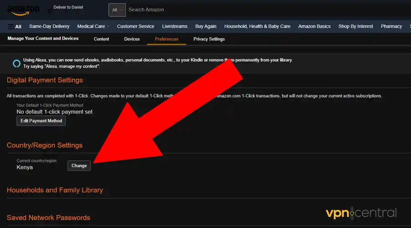
Task: Click the Amazon logo
Action: pos(23,10)
